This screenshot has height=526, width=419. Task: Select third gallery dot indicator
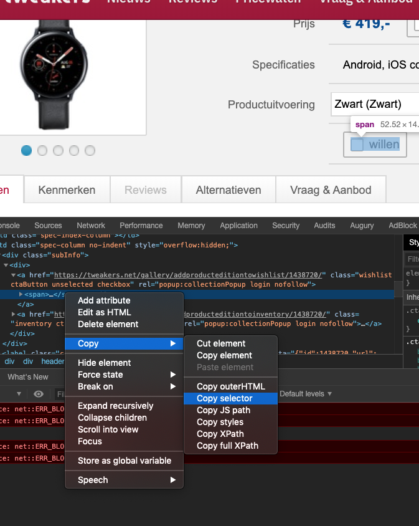(58, 150)
